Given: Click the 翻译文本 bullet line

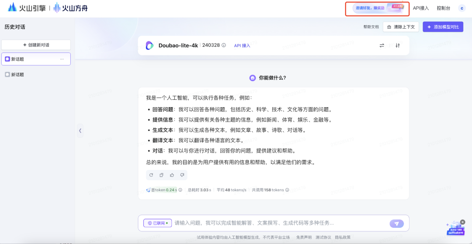Looking at the screenshot, I should click(x=196, y=140).
